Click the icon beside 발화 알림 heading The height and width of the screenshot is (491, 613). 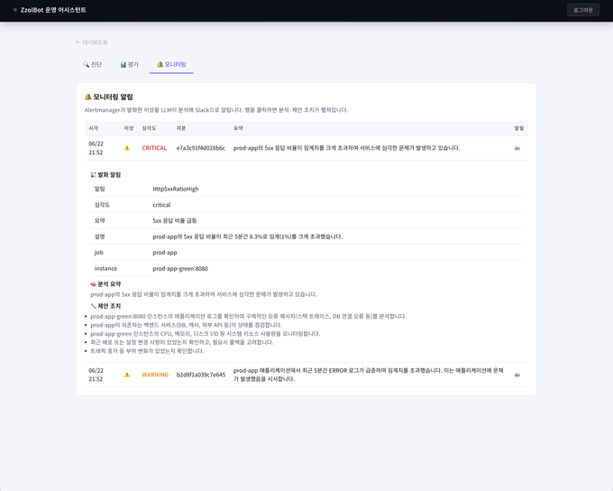93,174
